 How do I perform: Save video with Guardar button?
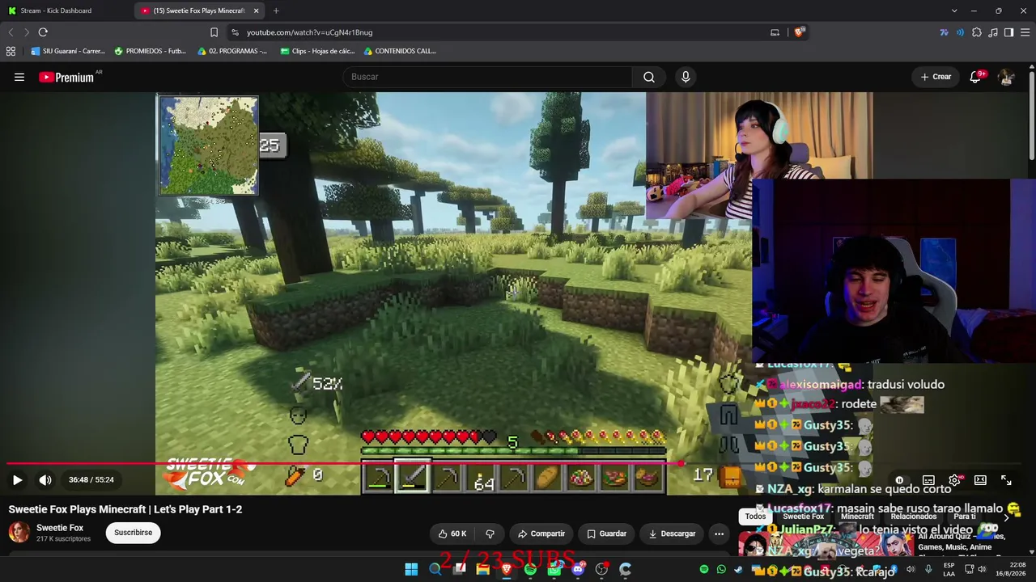click(607, 533)
